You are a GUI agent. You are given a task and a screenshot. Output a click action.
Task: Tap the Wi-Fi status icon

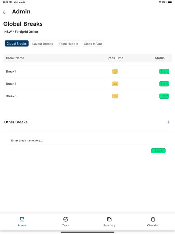[160, 2]
